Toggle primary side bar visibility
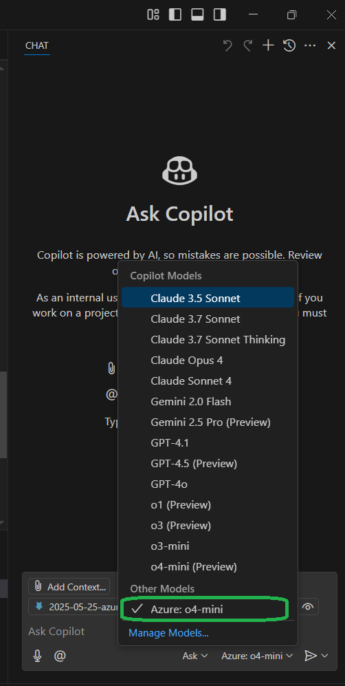Screen dimensions: 345x686 [x=175, y=14]
